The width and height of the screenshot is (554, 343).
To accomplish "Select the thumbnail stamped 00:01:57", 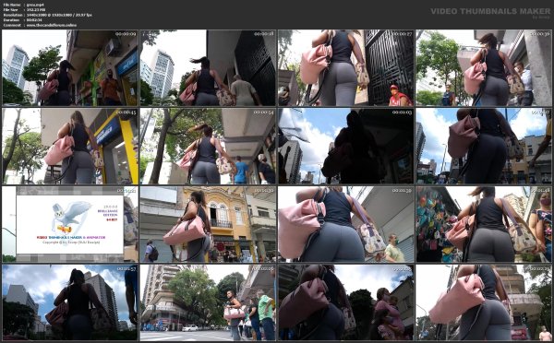I will coord(70,302).
